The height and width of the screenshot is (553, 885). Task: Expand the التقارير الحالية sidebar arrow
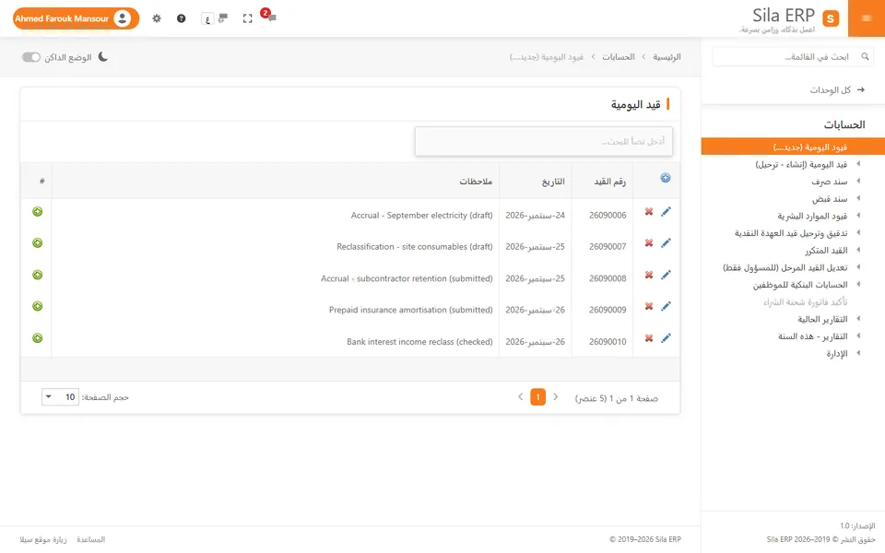pyautogui.click(x=858, y=319)
